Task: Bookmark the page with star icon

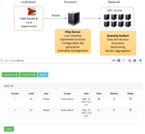Action: click(130, 61)
